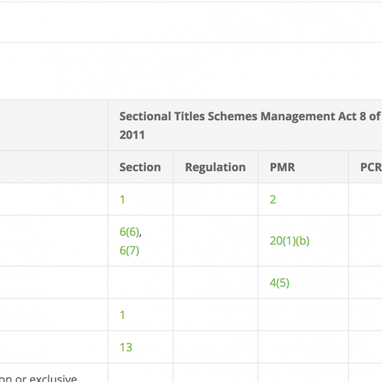This screenshot has height=382, width=382.
Task: Click empty Regulation cell in the 4(5) row
Action: (x=215, y=283)
